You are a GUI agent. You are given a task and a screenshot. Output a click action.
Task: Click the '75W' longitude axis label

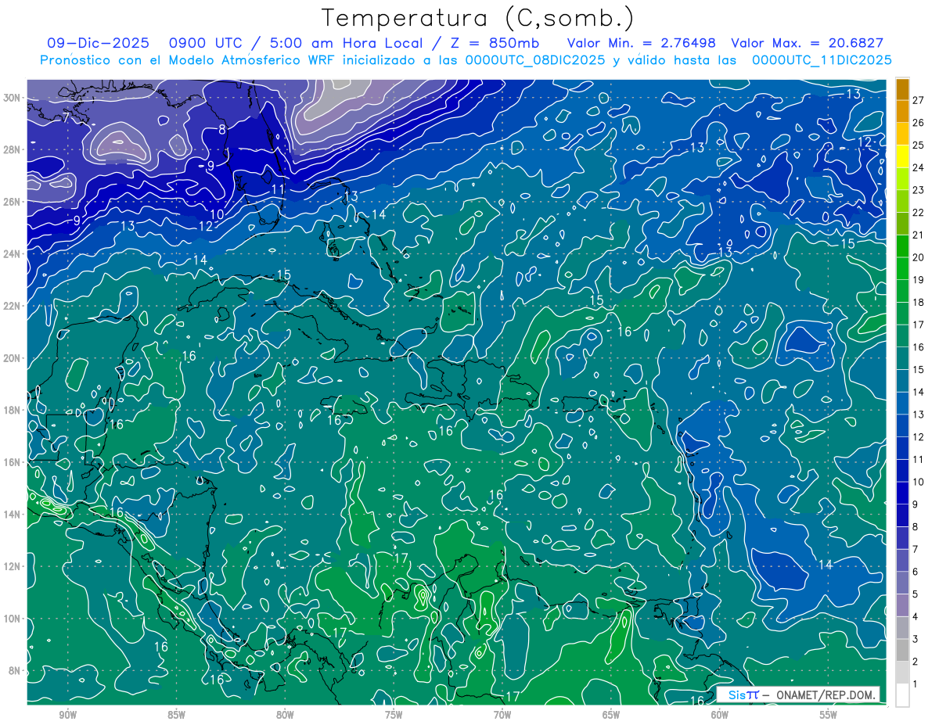(394, 716)
